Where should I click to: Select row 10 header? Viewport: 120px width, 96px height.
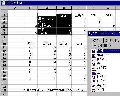(4, 44)
